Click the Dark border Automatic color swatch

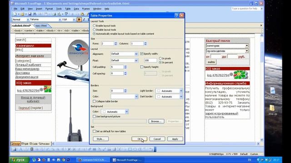pyautogui.click(x=159, y=96)
